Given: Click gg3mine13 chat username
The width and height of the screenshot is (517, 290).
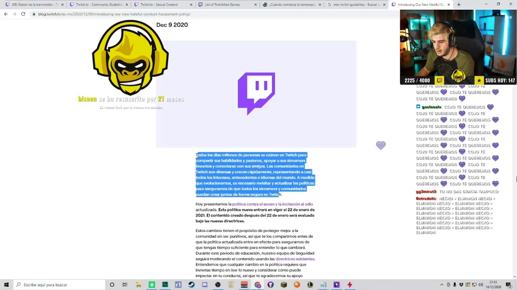Looking at the screenshot, I should point(426,192).
